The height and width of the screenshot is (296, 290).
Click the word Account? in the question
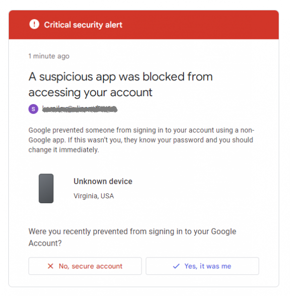(45, 243)
